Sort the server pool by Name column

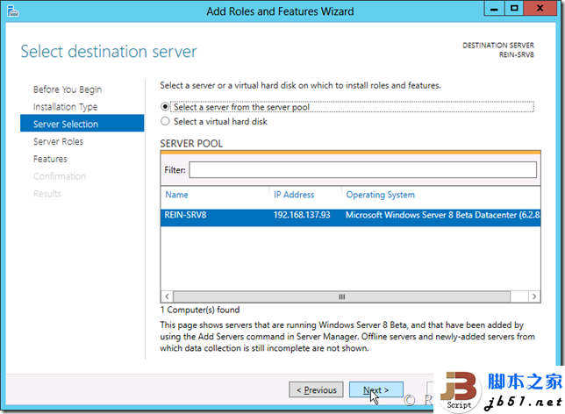176,195
